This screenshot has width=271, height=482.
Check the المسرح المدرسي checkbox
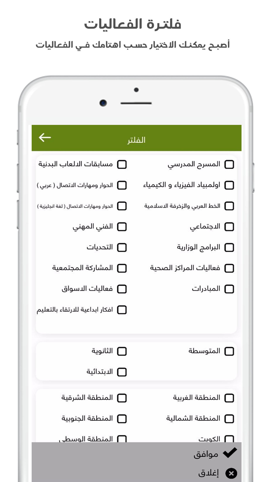(229, 164)
